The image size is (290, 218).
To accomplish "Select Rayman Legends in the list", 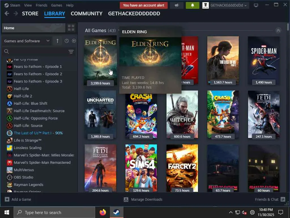I will [29, 185].
